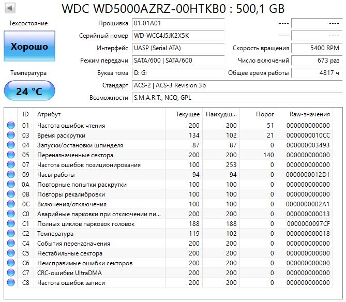Click status orb for CRC-ошибки UltraDMA
Screen dimensions: 346x302
pos(11,273)
